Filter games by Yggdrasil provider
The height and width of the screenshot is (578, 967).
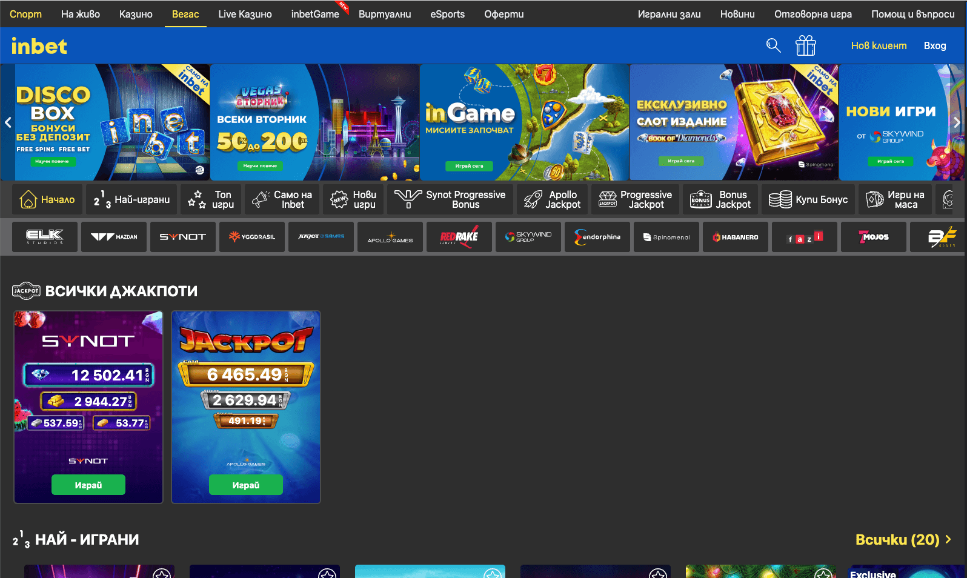click(252, 237)
